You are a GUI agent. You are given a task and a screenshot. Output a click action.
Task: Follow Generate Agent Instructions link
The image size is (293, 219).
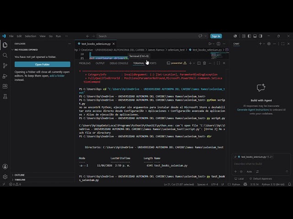[x=253, y=109]
